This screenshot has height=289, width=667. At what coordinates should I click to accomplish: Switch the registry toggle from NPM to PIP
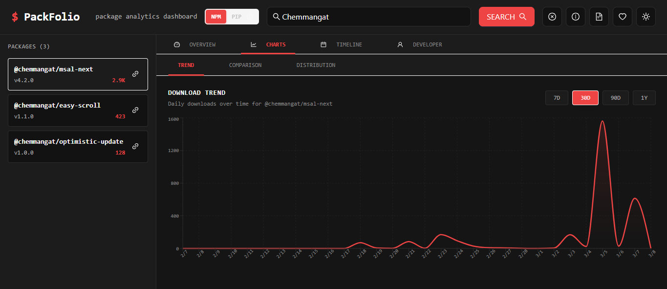[241, 16]
